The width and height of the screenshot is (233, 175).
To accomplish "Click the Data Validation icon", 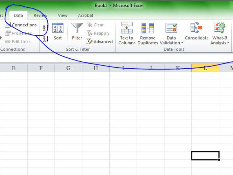I will (171, 28).
